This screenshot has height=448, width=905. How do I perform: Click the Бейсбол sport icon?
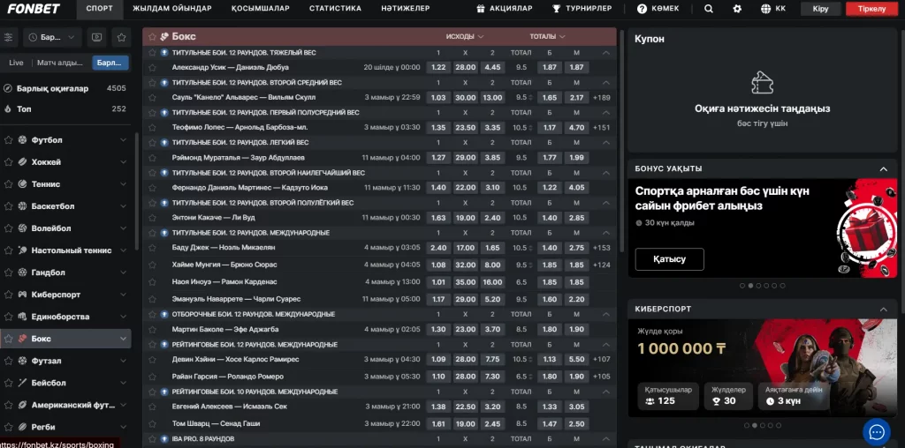22,383
